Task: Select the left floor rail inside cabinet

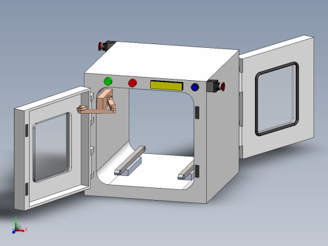Action: tap(130, 161)
